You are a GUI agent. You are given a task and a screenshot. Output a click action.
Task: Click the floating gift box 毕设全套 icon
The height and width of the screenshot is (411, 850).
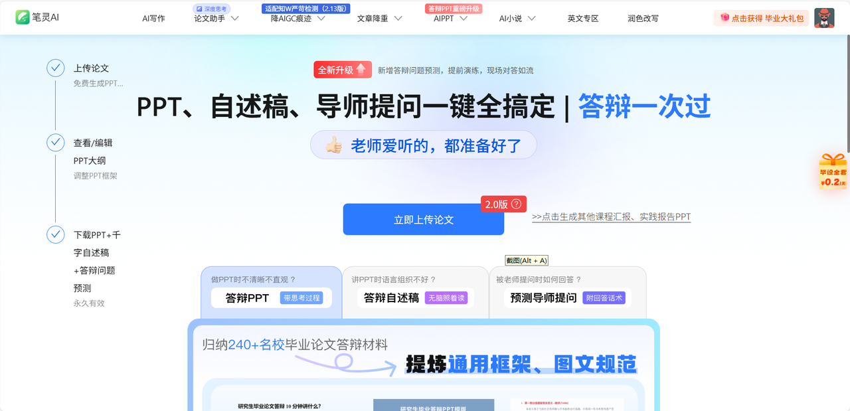pos(833,171)
